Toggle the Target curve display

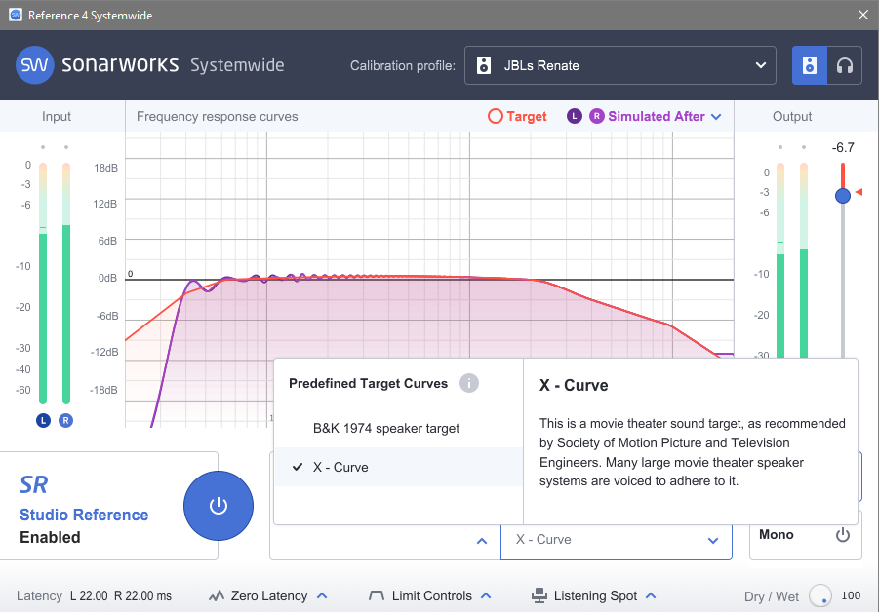click(517, 116)
